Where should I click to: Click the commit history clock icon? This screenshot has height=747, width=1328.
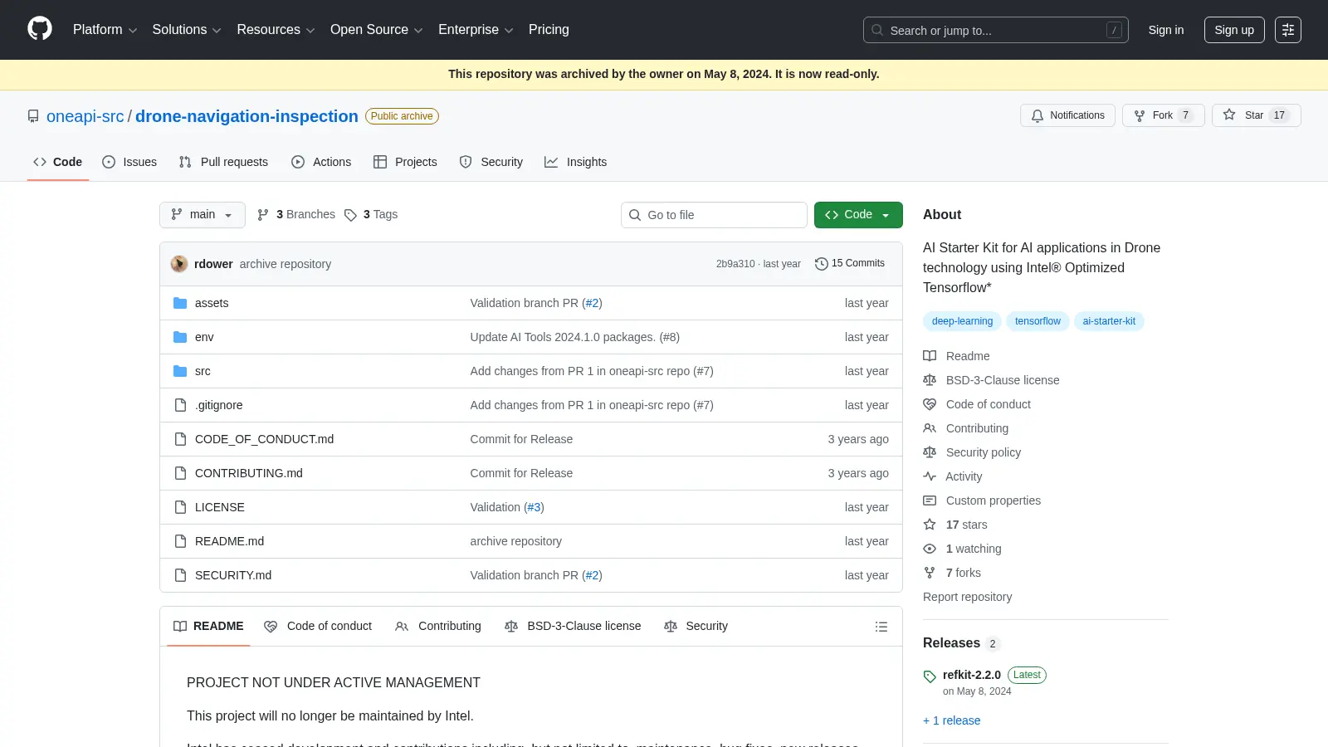[822, 263]
